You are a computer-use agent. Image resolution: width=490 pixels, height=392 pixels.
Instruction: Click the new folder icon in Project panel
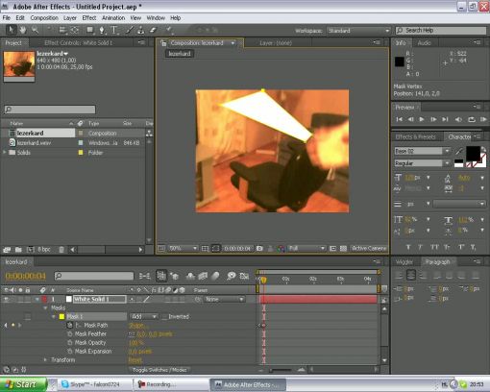click(x=18, y=250)
